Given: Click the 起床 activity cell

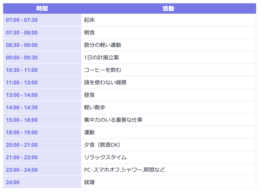Looking at the screenshot, I should click(x=89, y=20).
